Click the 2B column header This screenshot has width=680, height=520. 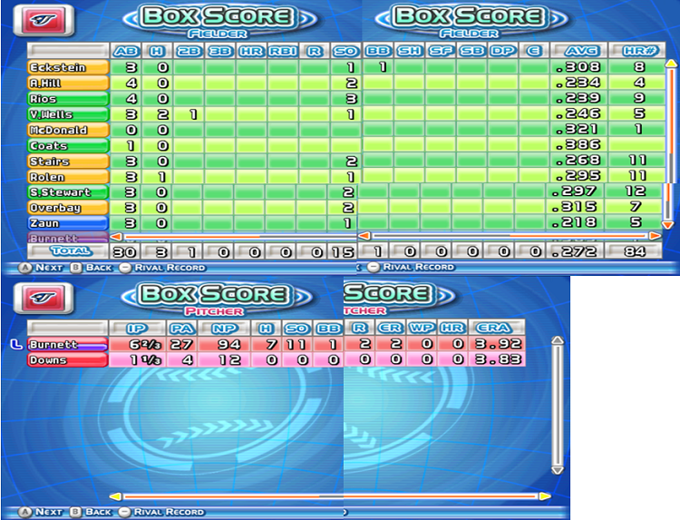189,51
